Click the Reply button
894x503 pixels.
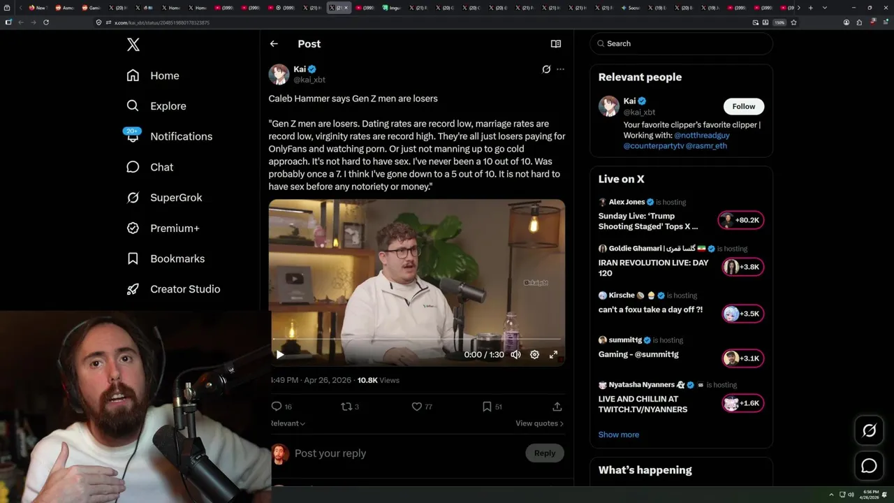[x=545, y=453]
